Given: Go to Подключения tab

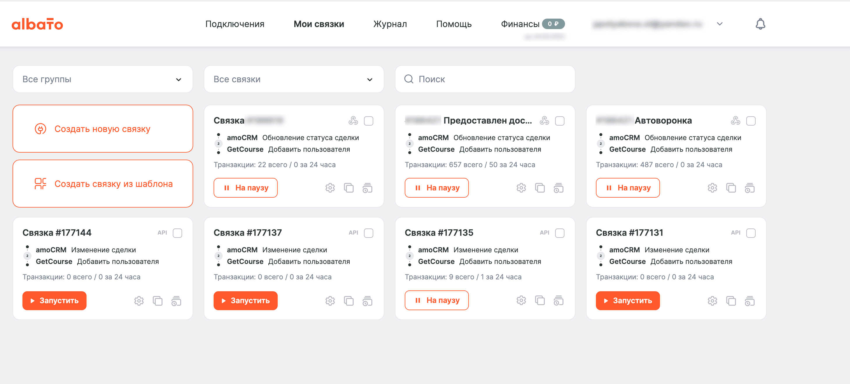Looking at the screenshot, I should 235,24.
